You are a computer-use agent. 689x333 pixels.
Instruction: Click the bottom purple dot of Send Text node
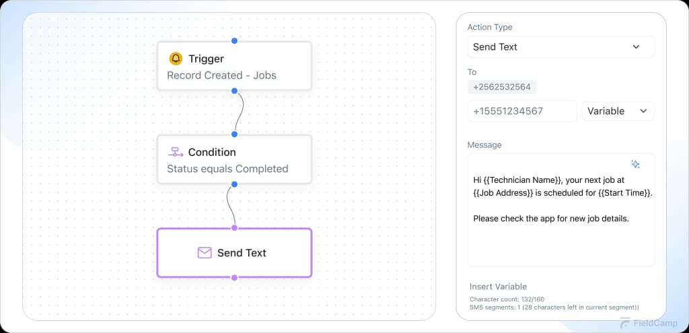[234, 277]
